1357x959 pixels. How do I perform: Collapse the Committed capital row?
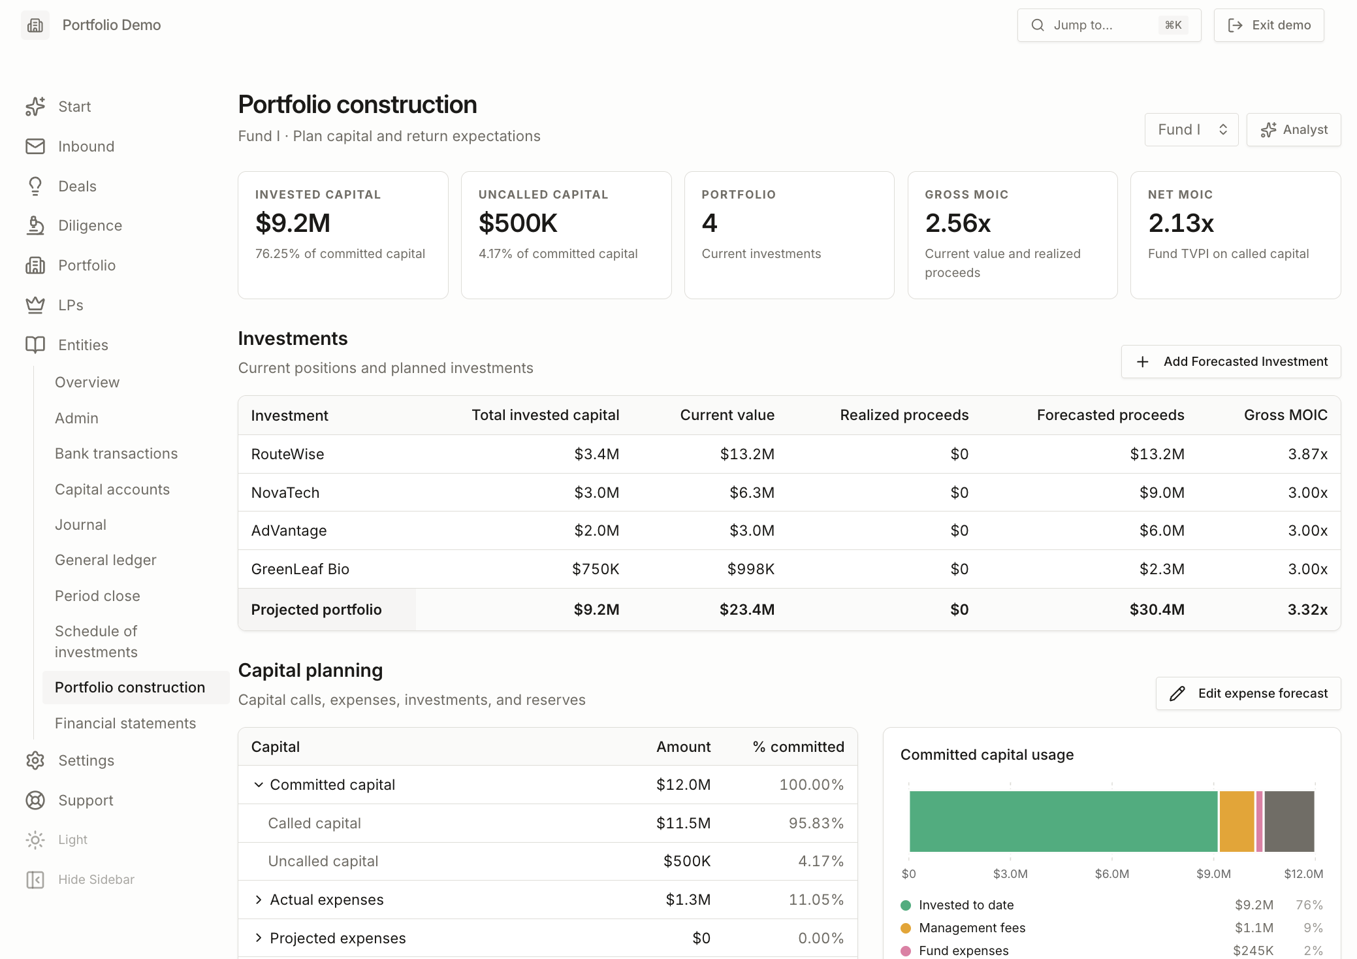click(x=259, y=785)
